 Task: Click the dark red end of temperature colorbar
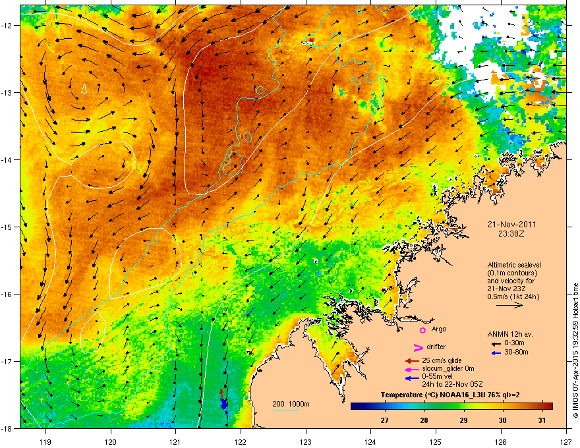(x=550, y=406)
